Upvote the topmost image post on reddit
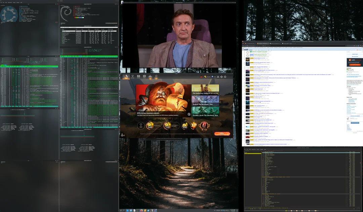Viewport: 363px width, 212px height. 244,58
